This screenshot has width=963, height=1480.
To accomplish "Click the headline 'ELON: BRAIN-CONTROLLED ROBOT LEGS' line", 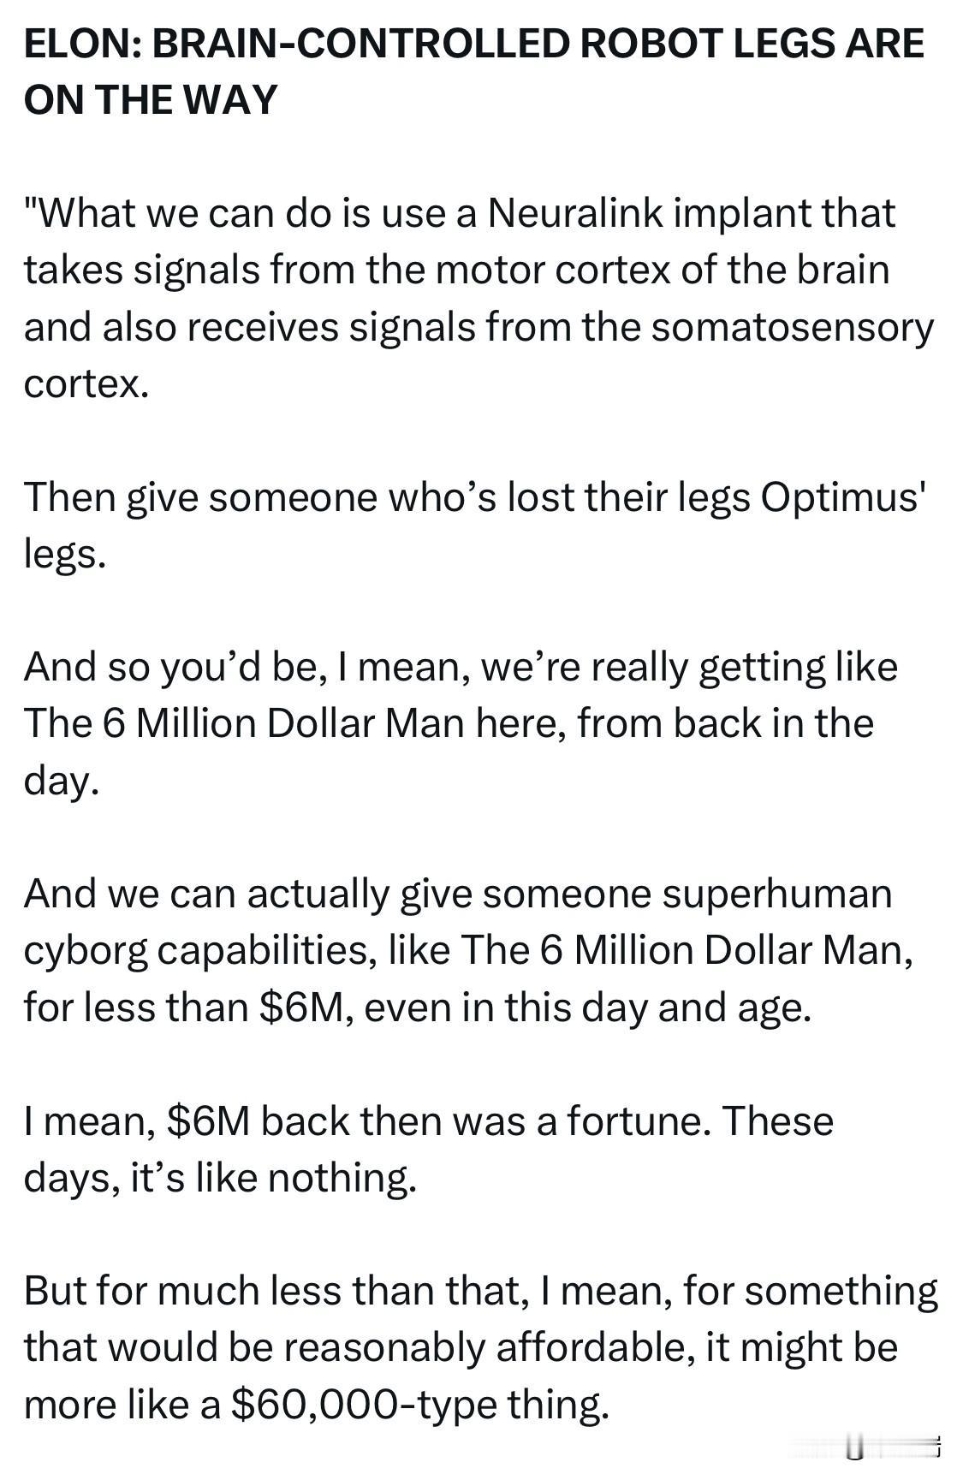I will 473,43.
